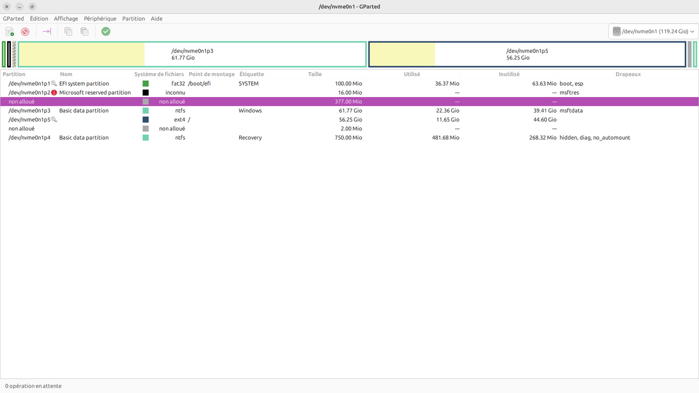The image size is (699, 393).
Task: Click the /boot/efi mount point cell
Action: tap(199, 84)
